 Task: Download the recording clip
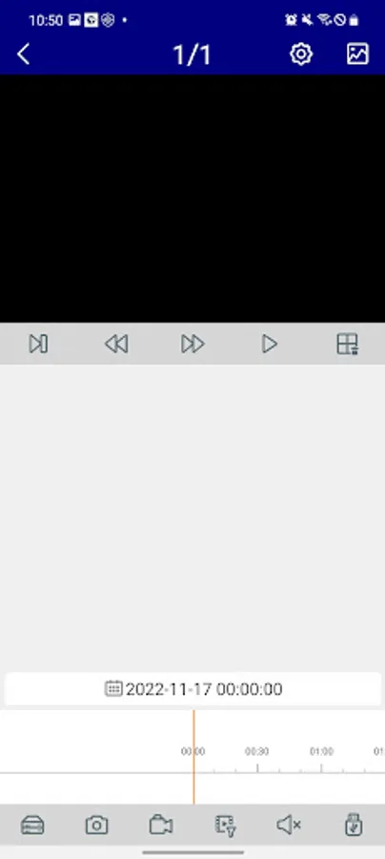point(354,825)
